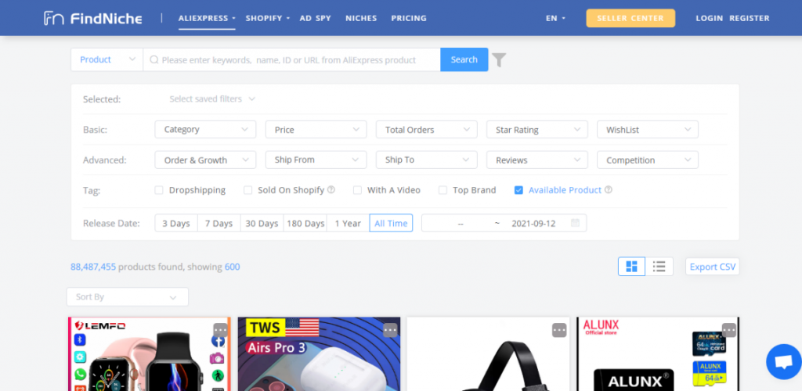Select 1 Year release date
Screen dimensions: 802x391
pos(348,223)
